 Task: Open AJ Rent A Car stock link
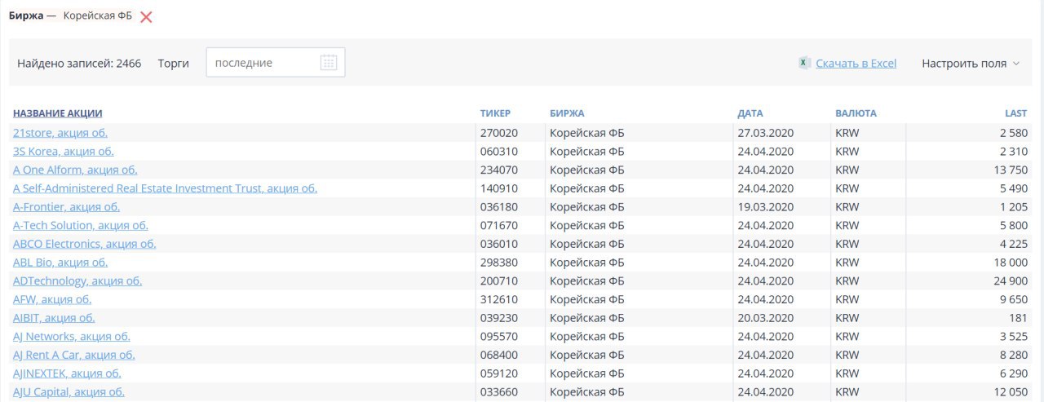pyautogui.click(x=74, y=355)
